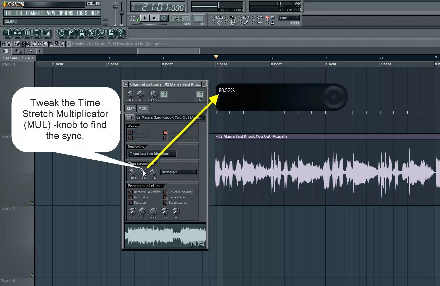
Task: Enable the Reverse checkbox
Action: pos(130,203)
